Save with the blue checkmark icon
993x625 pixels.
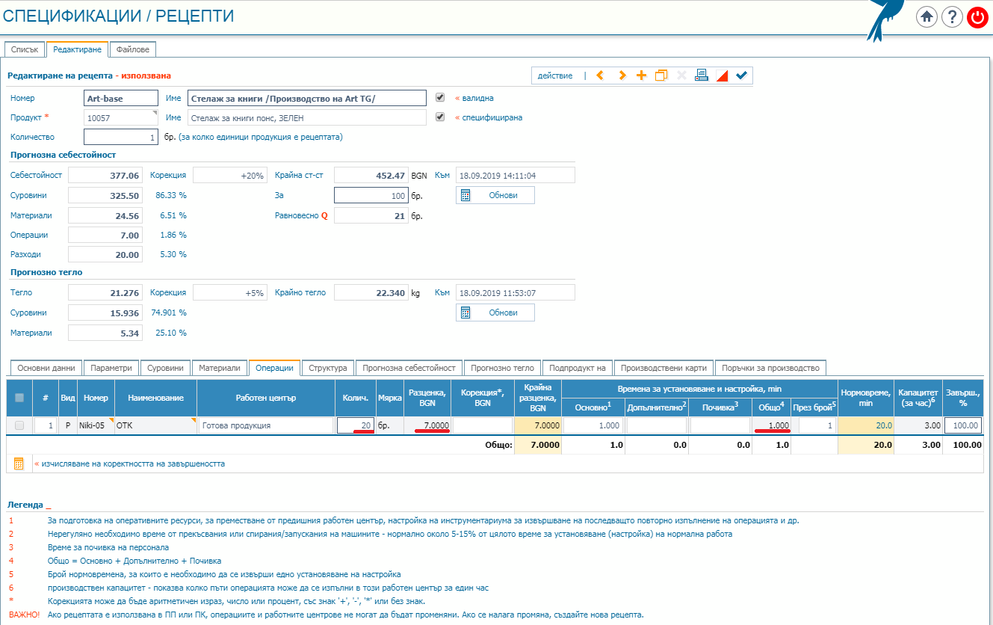coord(741,76)
